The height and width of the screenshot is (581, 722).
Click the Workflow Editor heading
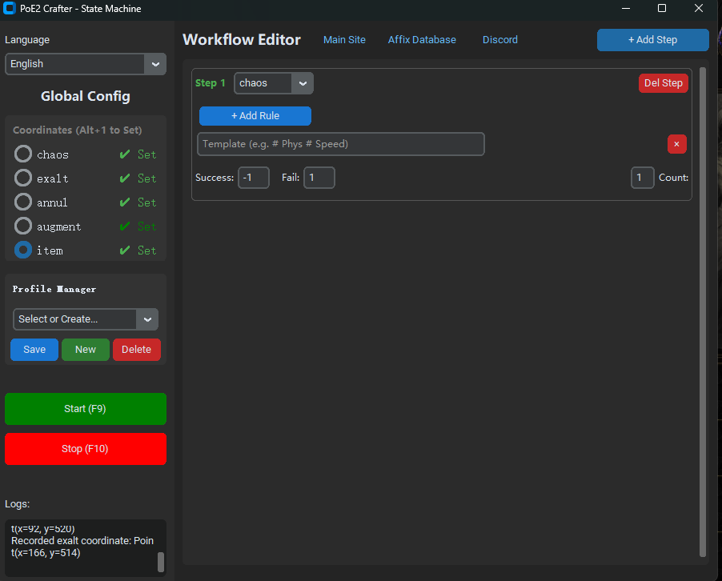point(242,40)
